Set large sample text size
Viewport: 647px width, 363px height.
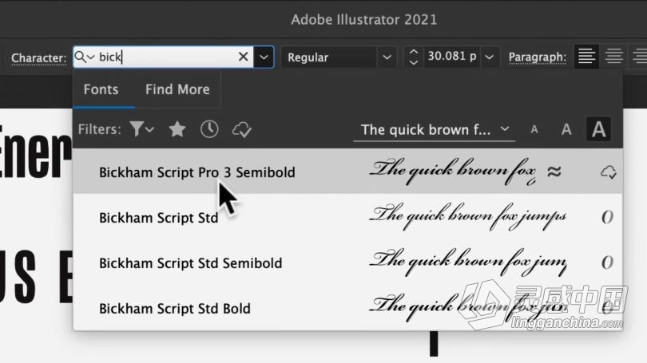(x=598, y=129)
